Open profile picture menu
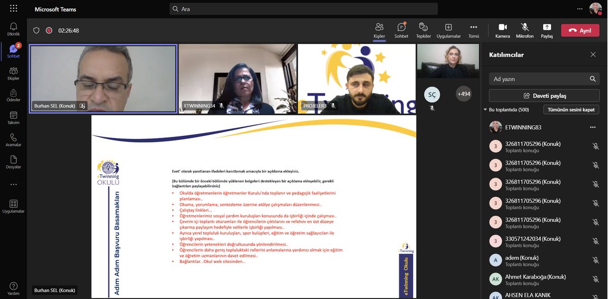 pyautogui.click(x=595, y=9)
